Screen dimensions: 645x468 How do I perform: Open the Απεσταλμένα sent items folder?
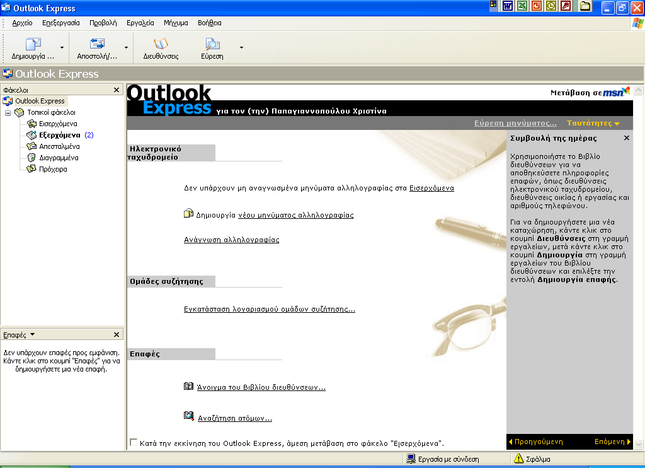coord(59,146)
